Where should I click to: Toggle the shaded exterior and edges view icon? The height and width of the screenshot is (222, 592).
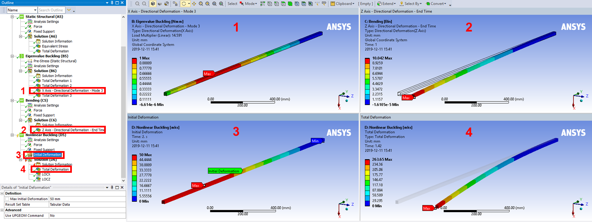pos(153,4)
